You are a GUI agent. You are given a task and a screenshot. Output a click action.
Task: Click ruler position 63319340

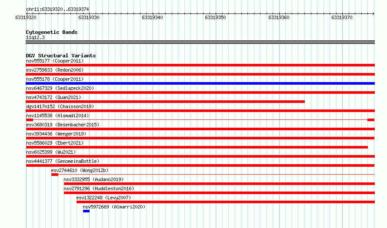coord(152,17)
